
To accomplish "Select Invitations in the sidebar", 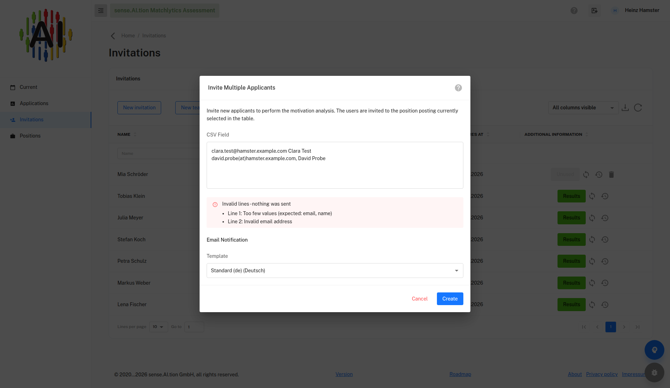I will tap(45, 120).
